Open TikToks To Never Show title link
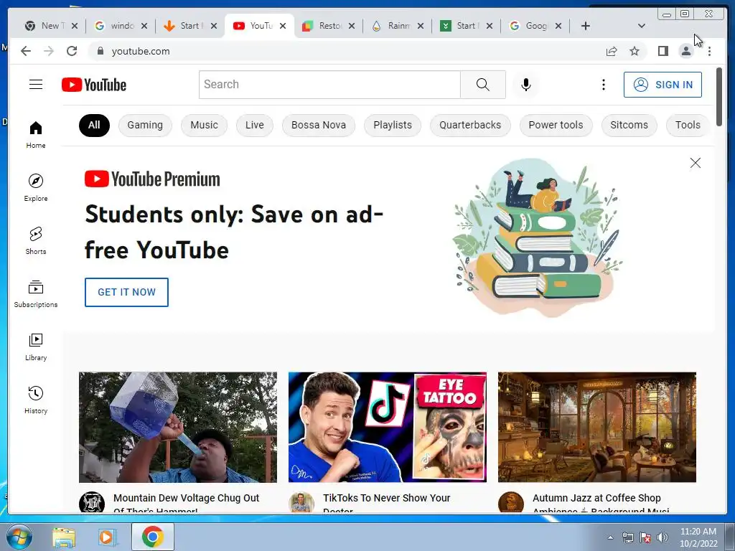735x551 pixels. pos(386,503)
